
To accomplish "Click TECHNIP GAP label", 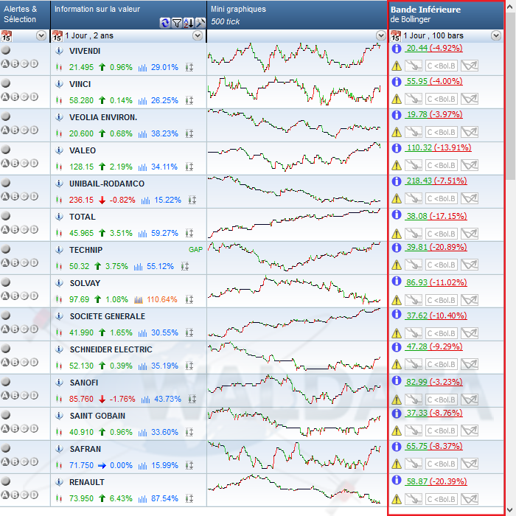I will tap(195, 250).
